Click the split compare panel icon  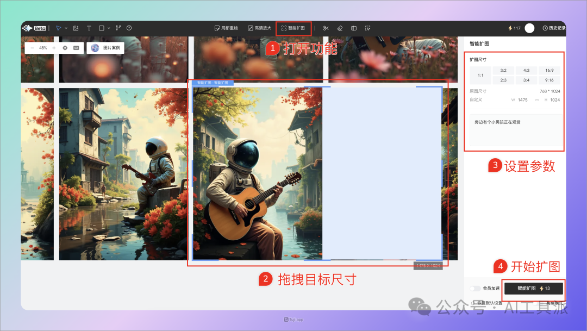click(354, 28)
